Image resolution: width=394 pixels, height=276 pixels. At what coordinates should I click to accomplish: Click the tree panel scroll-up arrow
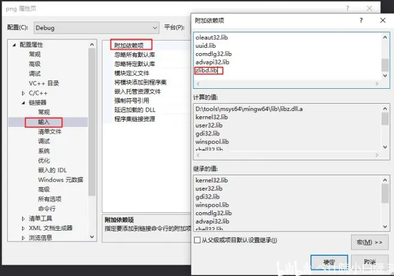click(x=92, y=45)
